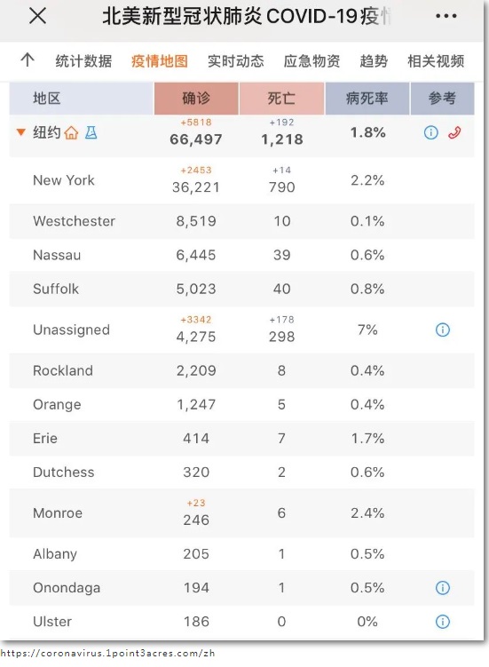Switch to the 统计数据 tab
Screen dimensions: 489x667
pos(83,60)
